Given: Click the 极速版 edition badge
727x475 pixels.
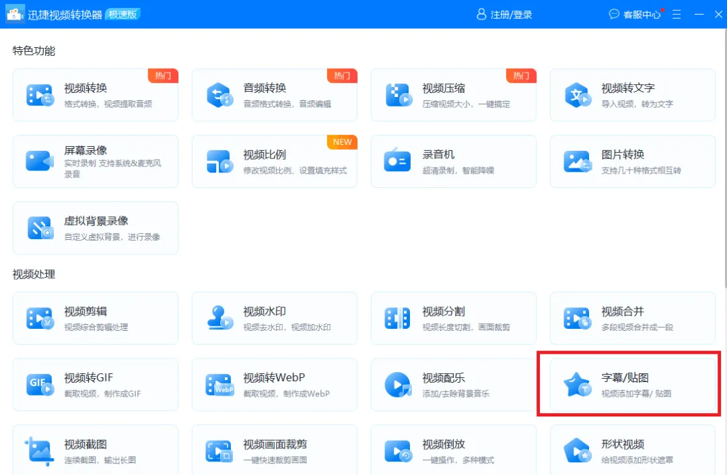Looking at the screenshot, I should pyautogui.click(x=123, y=14).
